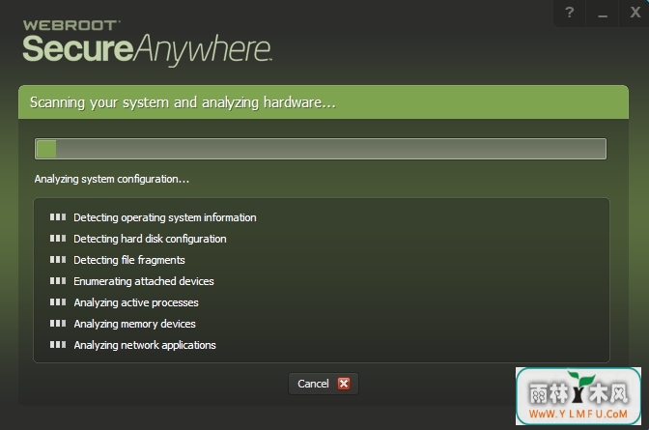
Task: Select 'Detecting file fragments' row
Action: point(117,260)
